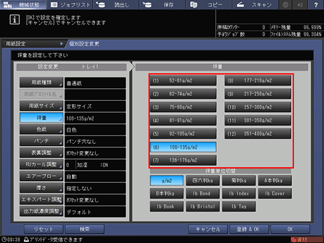The image size is (324, 243).
Task: Open the 出力紙濃度調整 density adjustment setting
Action: [41, 211]
